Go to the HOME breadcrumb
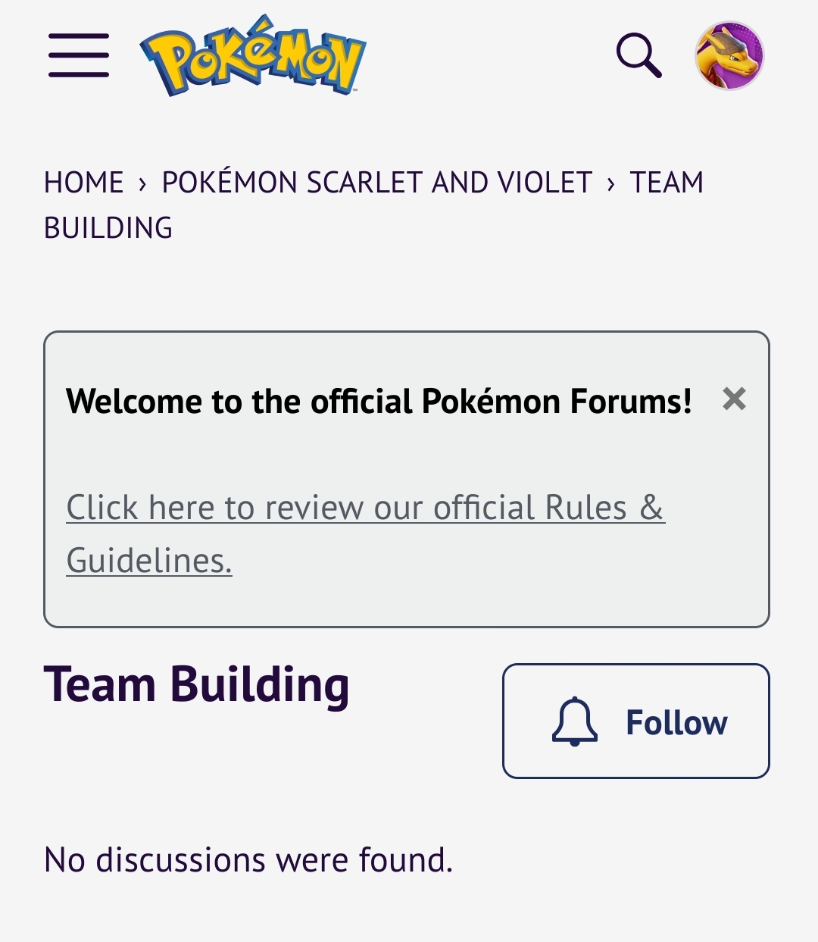Screen dimensions: 818x942 [83, 183]
